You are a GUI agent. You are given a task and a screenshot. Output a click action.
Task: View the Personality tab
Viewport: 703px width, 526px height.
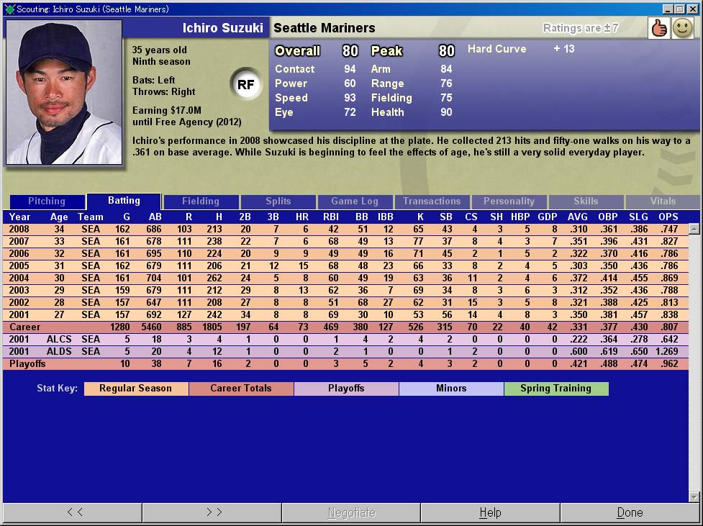509,201
